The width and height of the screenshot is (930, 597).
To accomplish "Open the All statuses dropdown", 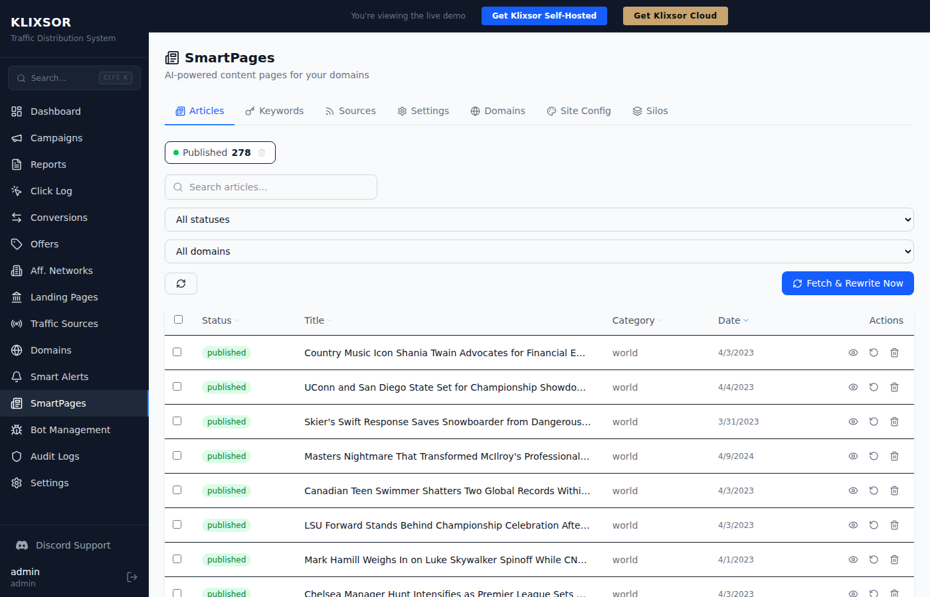I will [x=539, y=220].
